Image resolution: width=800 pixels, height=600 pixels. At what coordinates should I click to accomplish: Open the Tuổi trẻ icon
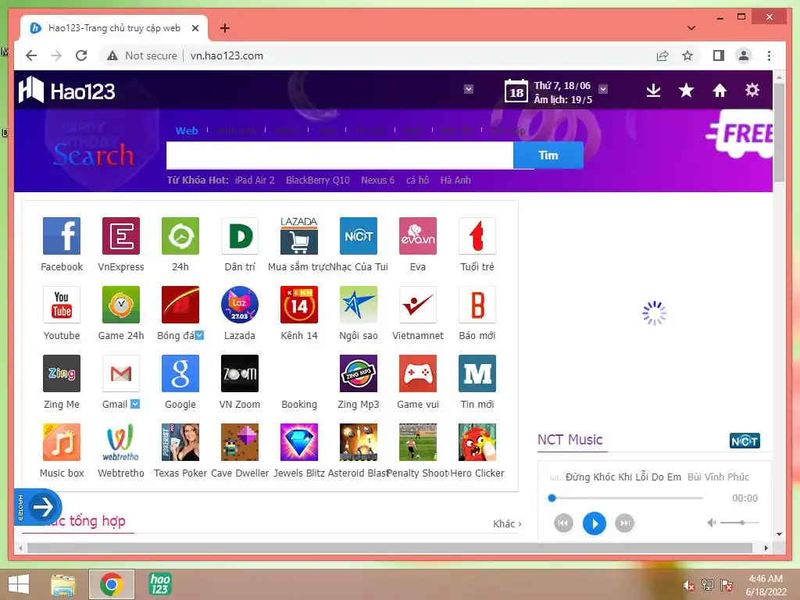(x=477, y=236)
